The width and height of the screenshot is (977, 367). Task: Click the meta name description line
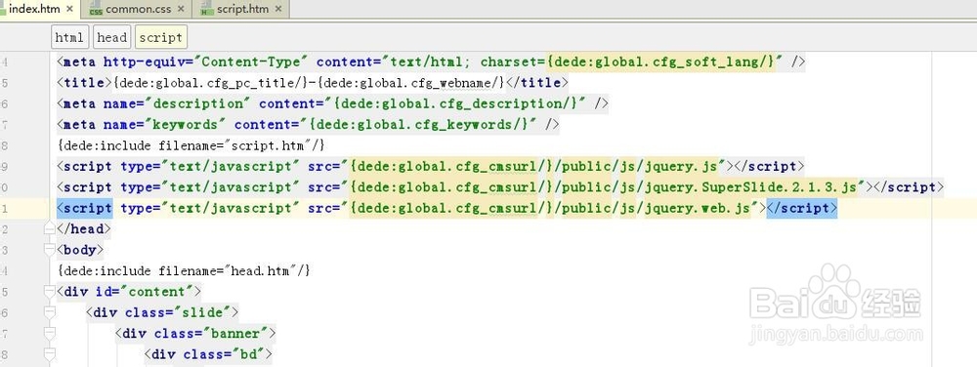tap(332, 103)
